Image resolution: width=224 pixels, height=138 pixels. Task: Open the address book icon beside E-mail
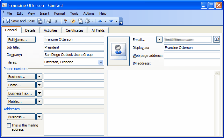pos(216,39)
